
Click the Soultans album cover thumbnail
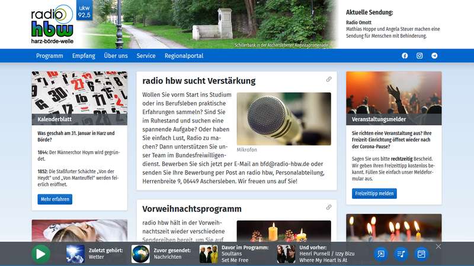pyautogui.click(x=207, y=254)
